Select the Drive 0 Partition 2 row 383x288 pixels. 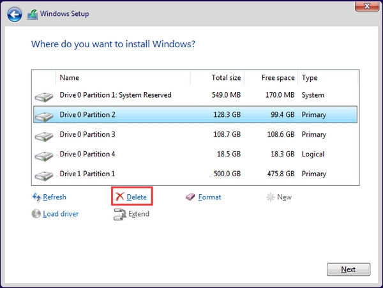[195, 114]
